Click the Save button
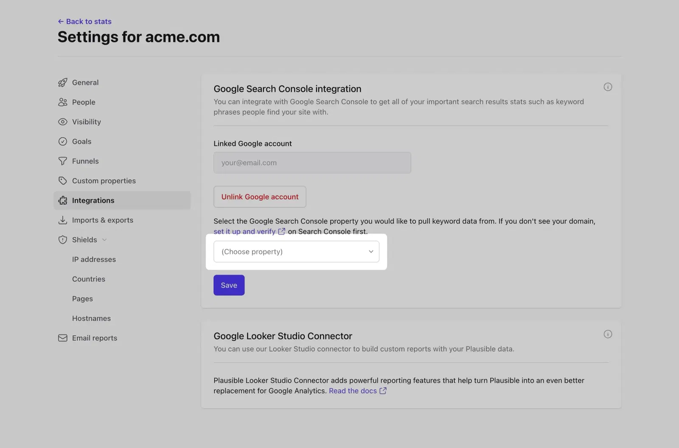This screenshot has width=679, height=448. 229,285
